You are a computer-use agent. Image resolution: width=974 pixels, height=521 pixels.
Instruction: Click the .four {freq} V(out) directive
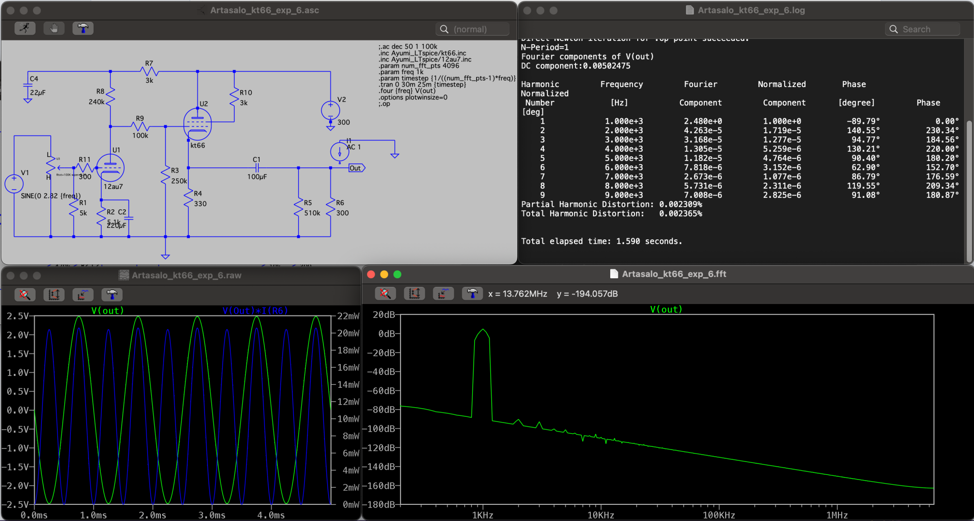coord(407,91)
